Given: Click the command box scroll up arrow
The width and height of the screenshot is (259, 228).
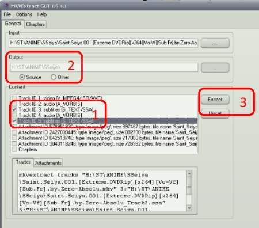Looking at the screenshot, I should [x=189, y=174].
